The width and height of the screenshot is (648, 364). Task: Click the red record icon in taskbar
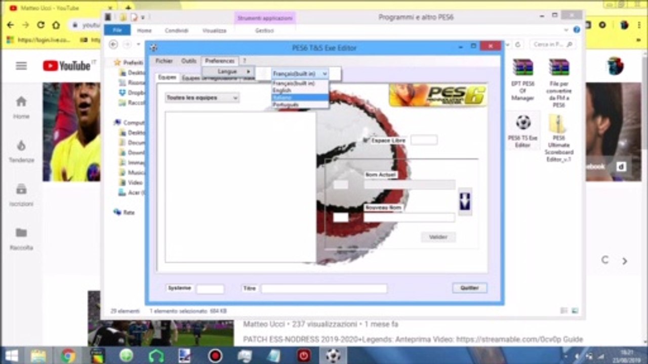point(215,355)
